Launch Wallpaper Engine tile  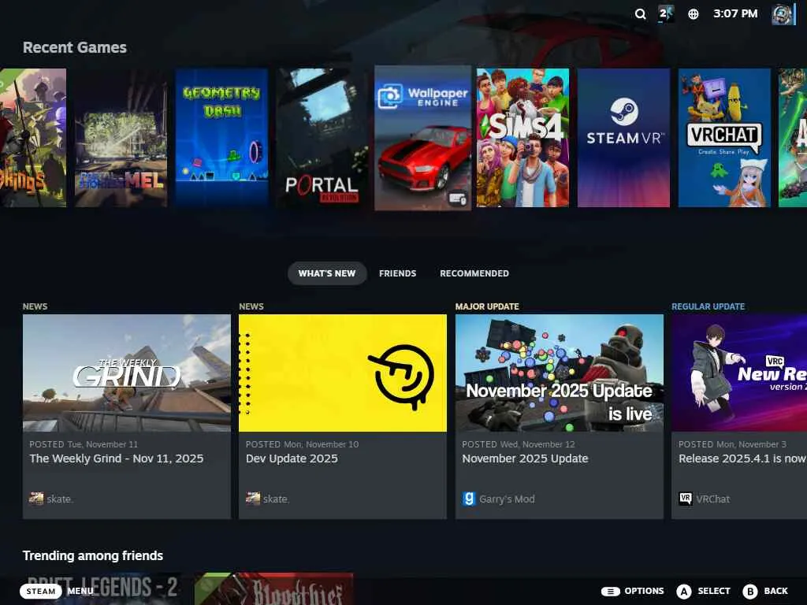point(422,138)
